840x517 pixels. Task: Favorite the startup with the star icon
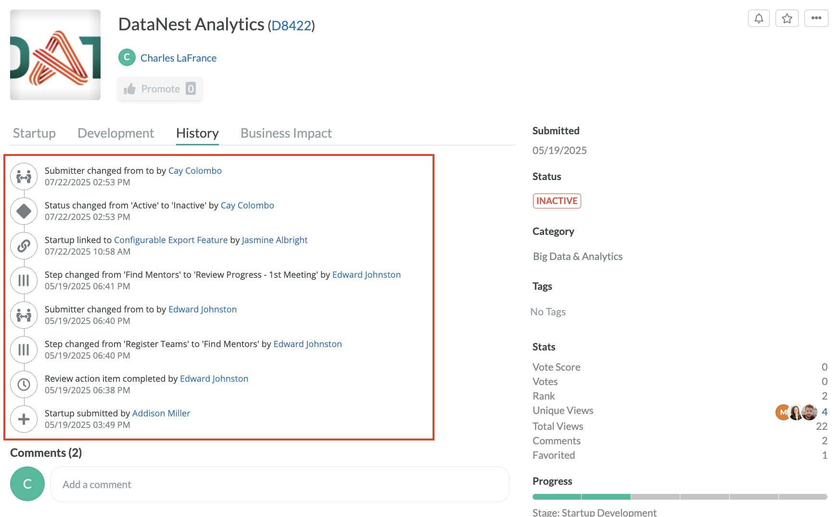(x=787, y=19)
